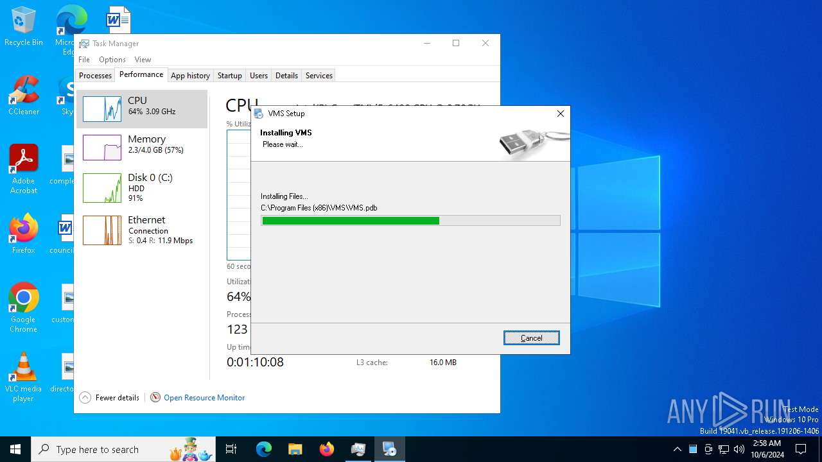Open Adobe Acrobat desktop shortcut
This screenshot has height=462, width=822.
(24, 169)
